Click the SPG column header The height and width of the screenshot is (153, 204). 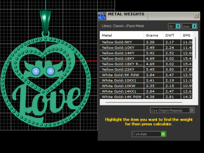point(187,35)
